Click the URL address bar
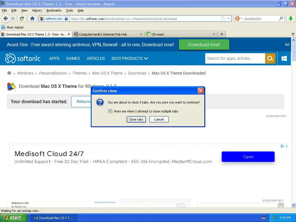The height and width of the screenshot is (222, 296). [145, 19]
